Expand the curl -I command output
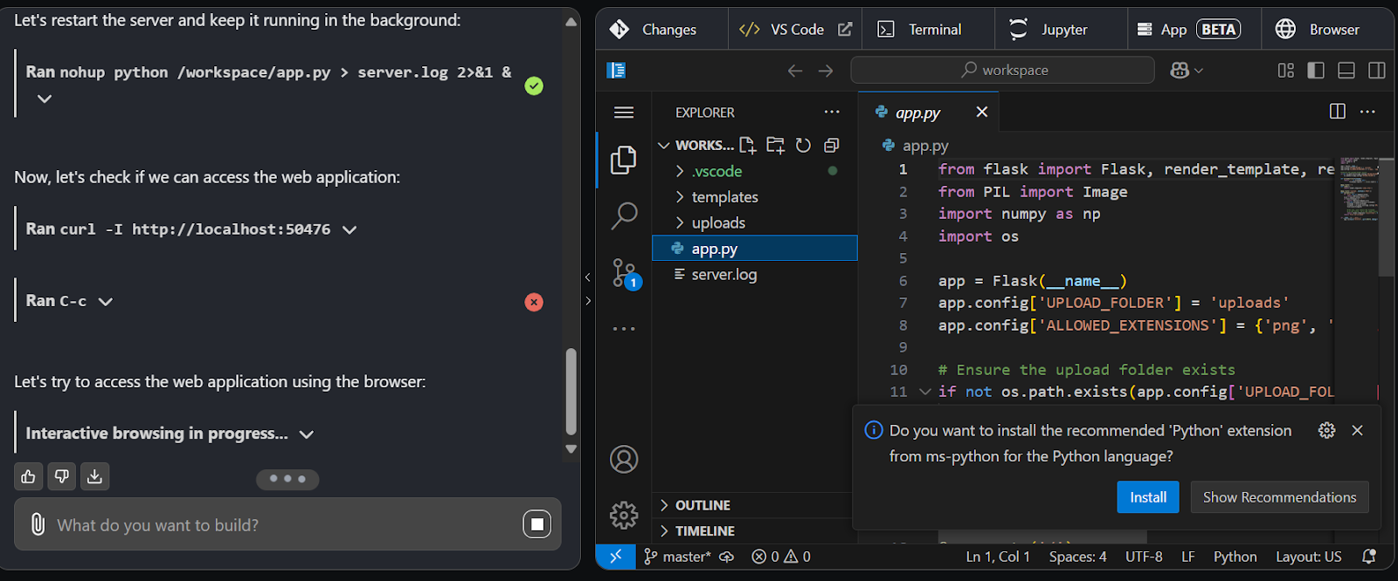This screenshot has width=1398, height=581. [349, 229]
